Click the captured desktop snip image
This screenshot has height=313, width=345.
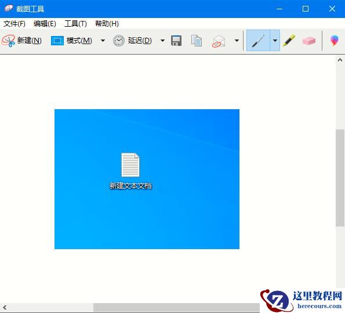point(147,179)
